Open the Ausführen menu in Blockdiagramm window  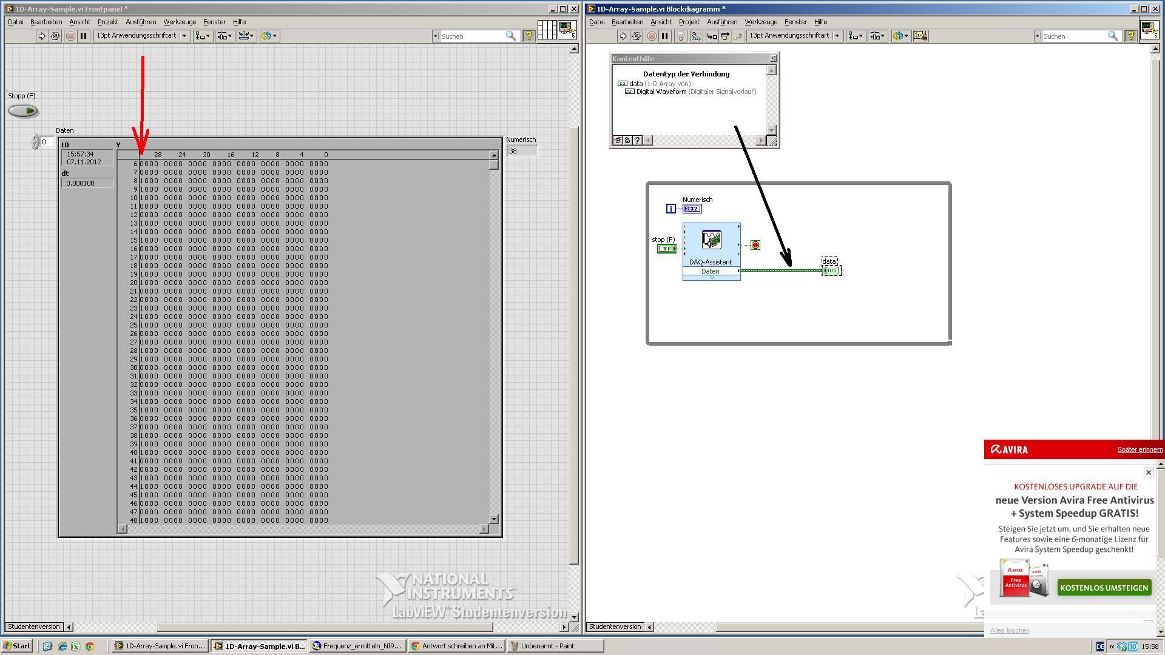pyautogui.click(x=721, y=22)
